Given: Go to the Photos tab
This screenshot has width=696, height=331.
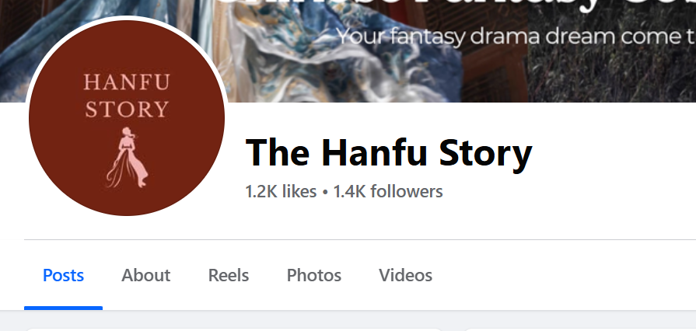Looking at the screenshot, I should point(314,275).
